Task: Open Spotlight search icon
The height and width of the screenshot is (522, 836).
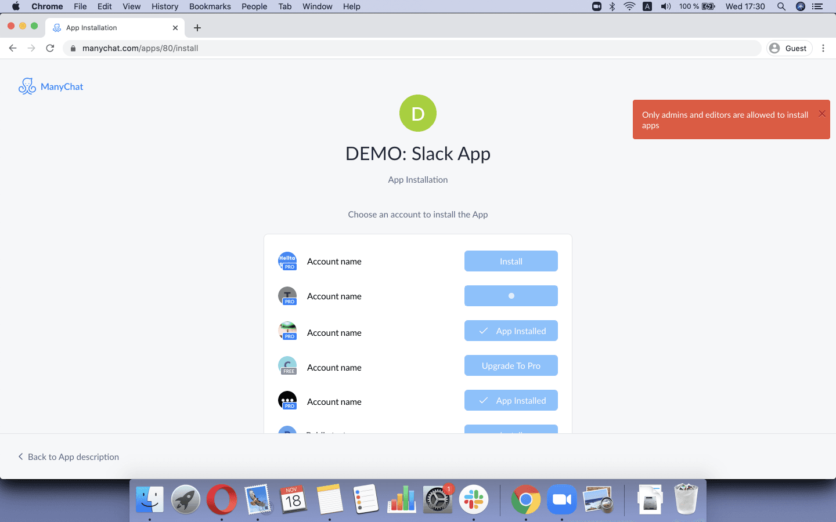Action: (781, 6)
